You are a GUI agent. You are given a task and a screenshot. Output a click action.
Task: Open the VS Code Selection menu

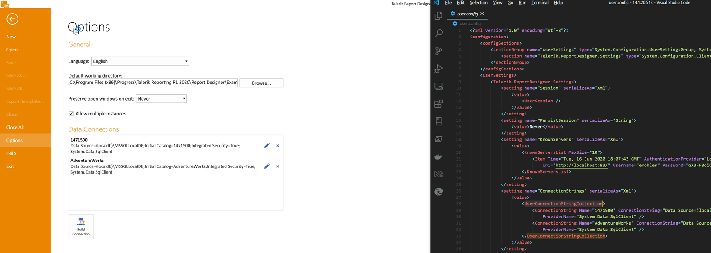tap(478, 3)
